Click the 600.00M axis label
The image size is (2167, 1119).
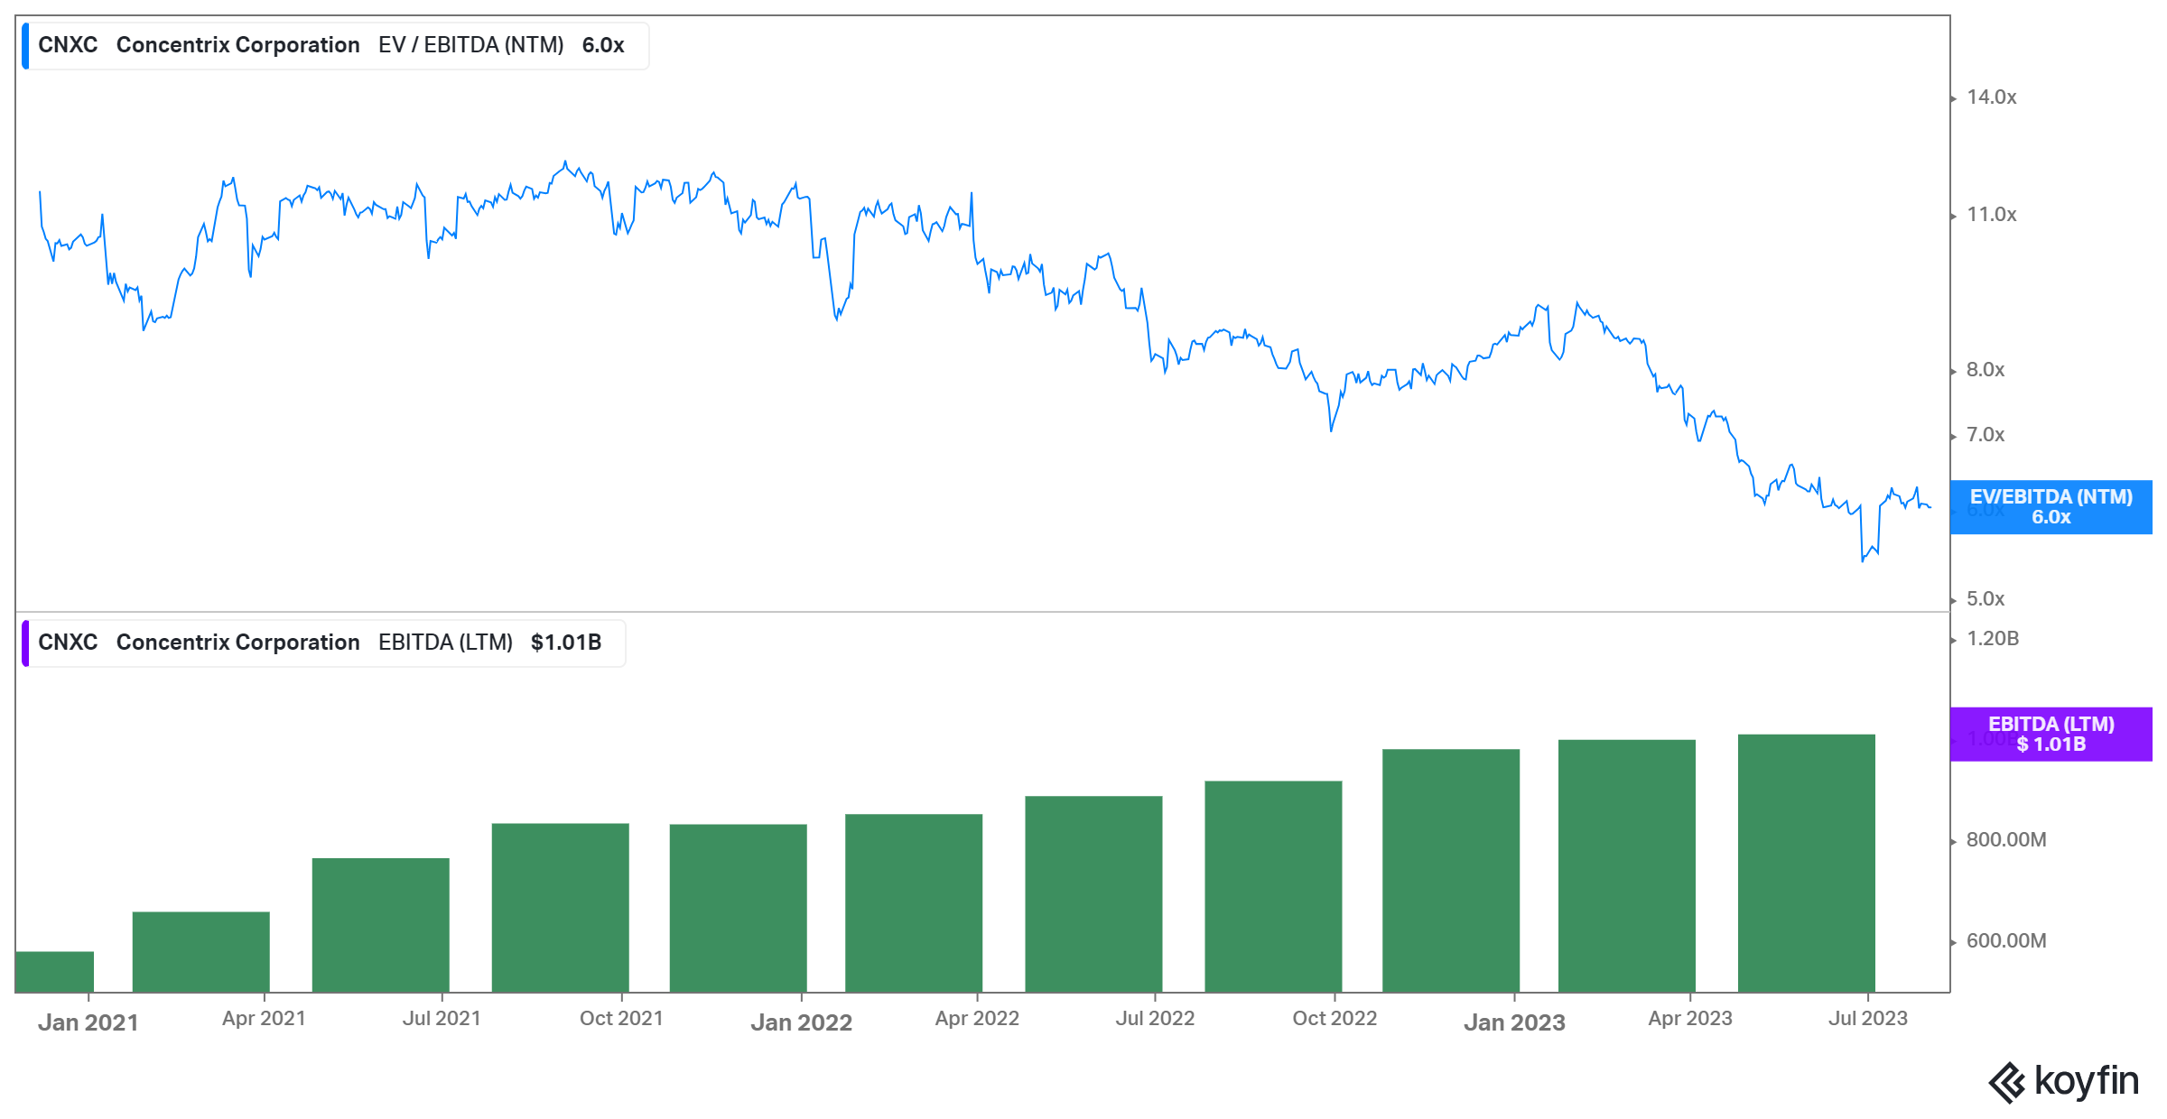2006,941
